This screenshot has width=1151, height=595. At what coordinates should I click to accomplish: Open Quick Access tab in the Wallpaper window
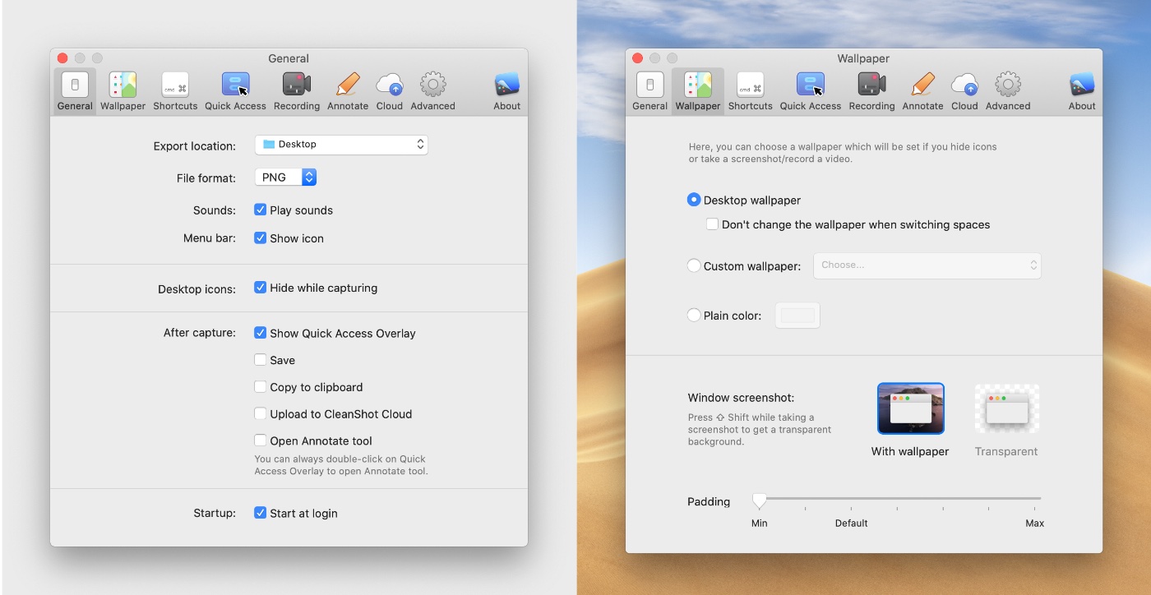(811, 91)
